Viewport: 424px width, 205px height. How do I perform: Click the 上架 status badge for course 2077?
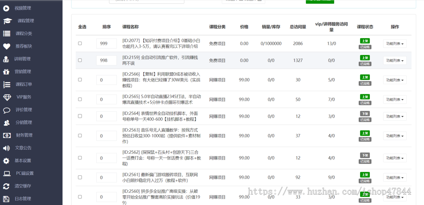[x=365, y=41]
